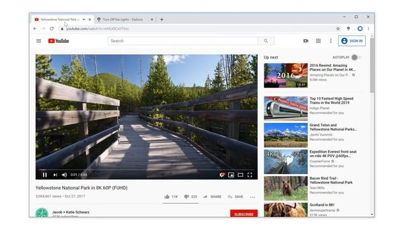The image size is (403, 227).
Task: Open the Chrome profile avatar
Action: (360, 28)
